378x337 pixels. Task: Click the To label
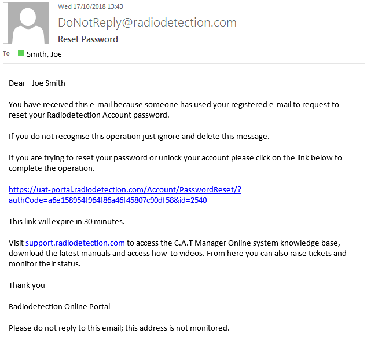(x=6, y=53)
